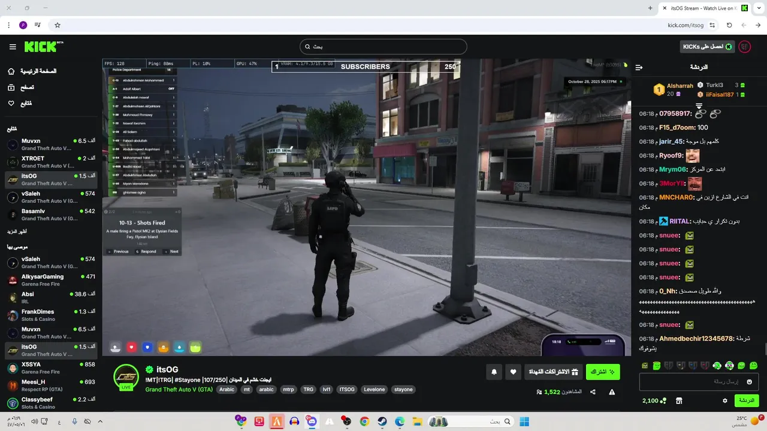Viewport: 767px width, 431px height.
Task: Click the itsOG streamer avatar
Action: pyautogui.click(x=126, y=377)
